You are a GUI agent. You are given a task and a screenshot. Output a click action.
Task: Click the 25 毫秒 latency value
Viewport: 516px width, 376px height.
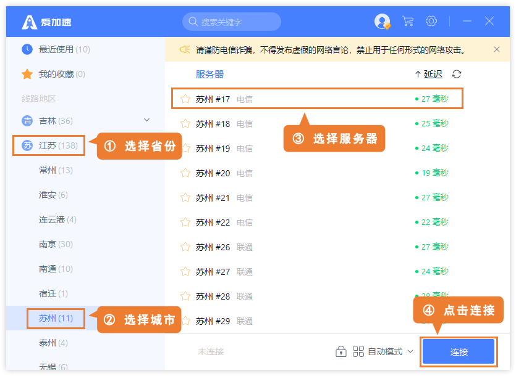434,123
